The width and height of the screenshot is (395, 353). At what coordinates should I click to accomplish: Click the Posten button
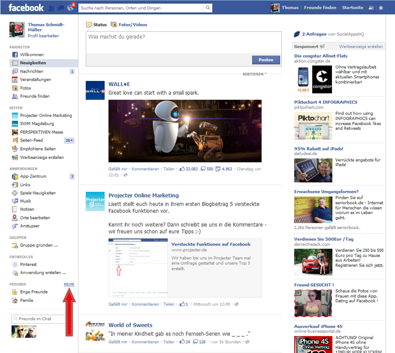[x=266, y=60]
